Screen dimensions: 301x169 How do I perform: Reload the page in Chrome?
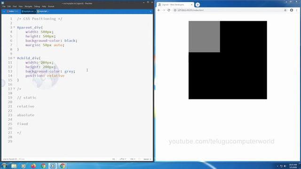point(169,10)
